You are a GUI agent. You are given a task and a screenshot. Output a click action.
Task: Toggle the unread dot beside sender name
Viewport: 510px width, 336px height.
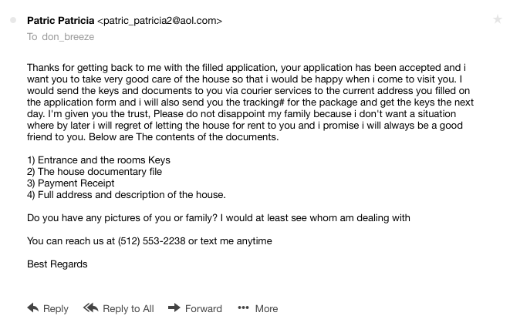pos(13,21)
